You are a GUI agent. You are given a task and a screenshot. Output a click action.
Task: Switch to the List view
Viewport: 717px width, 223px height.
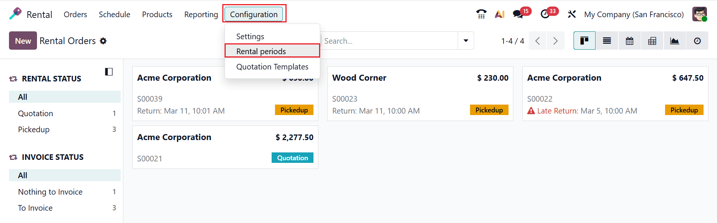click(x=606, y=40)
